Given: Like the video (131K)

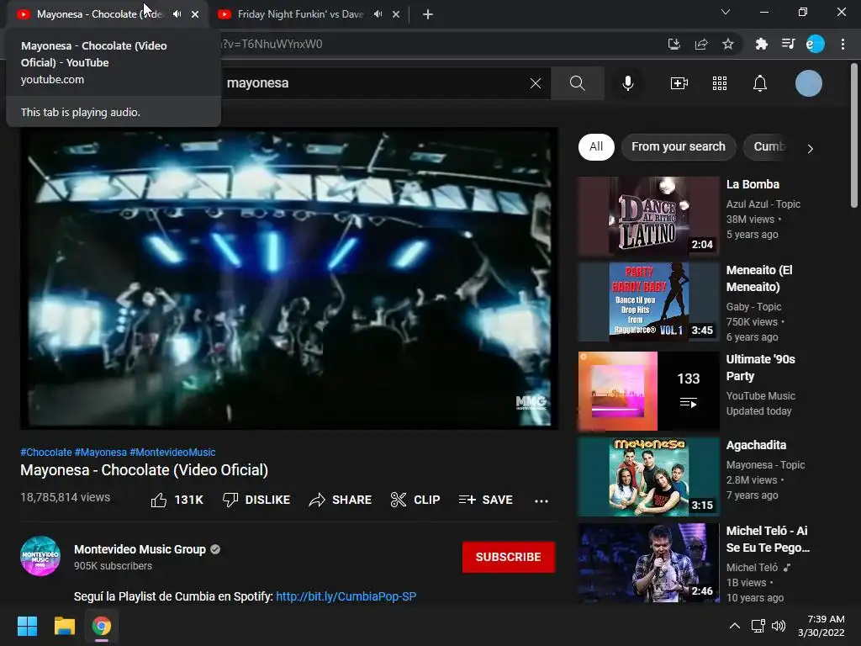Looking at the screenshot, I should 177,500.
